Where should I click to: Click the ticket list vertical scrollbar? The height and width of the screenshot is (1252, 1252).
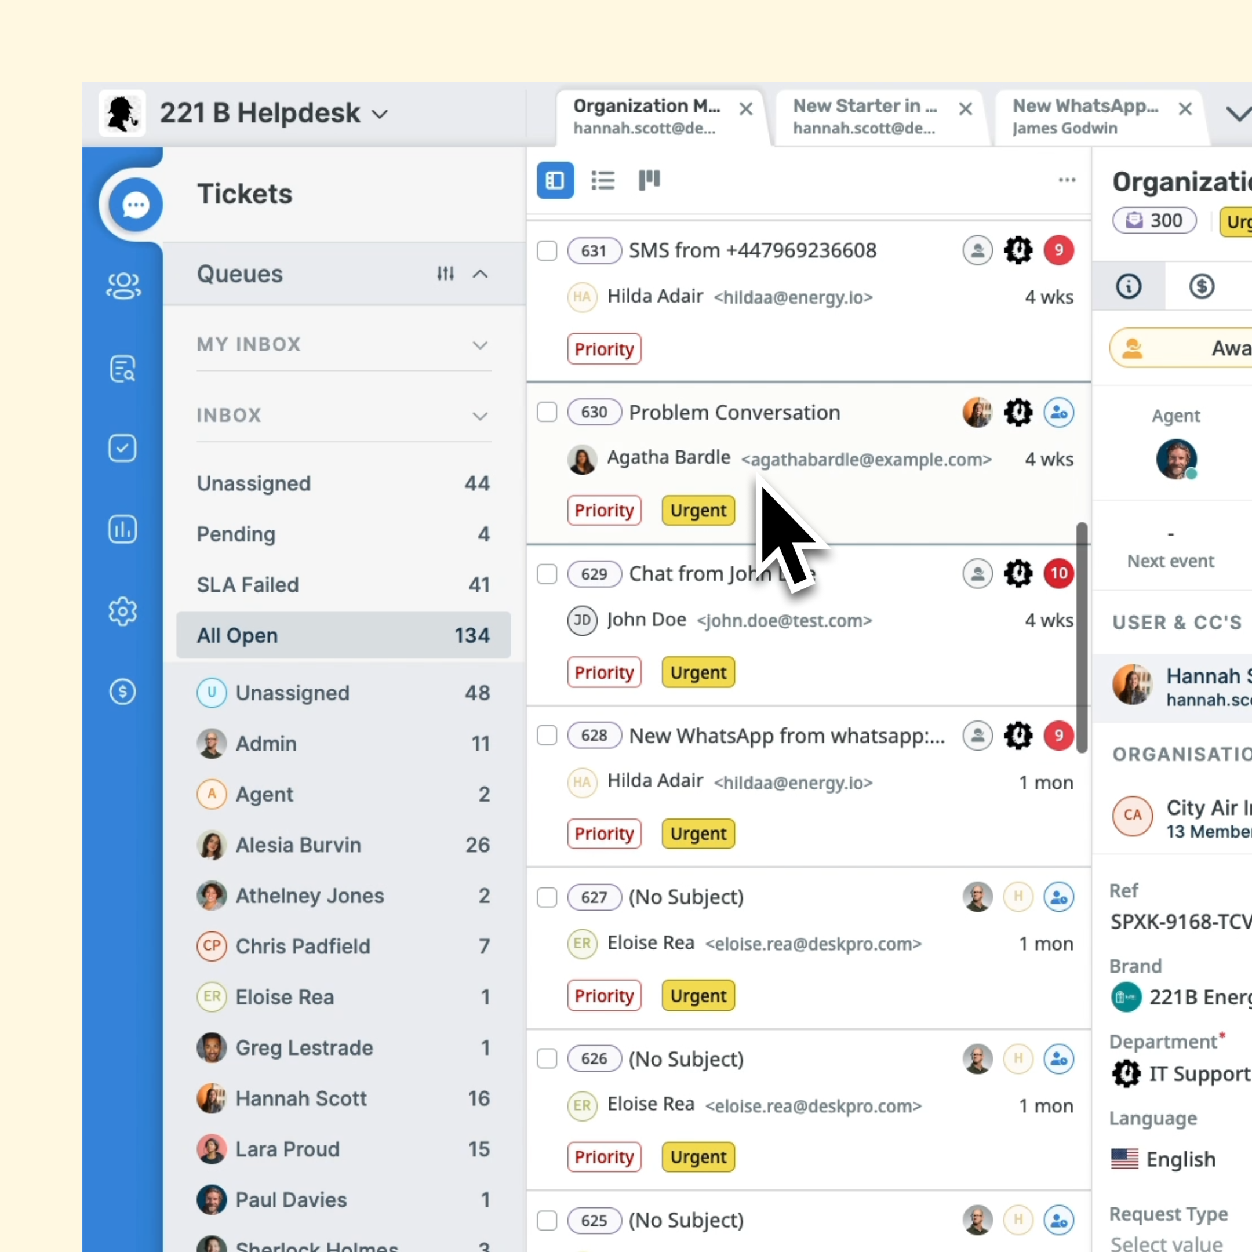click(x=1081, y=637)
